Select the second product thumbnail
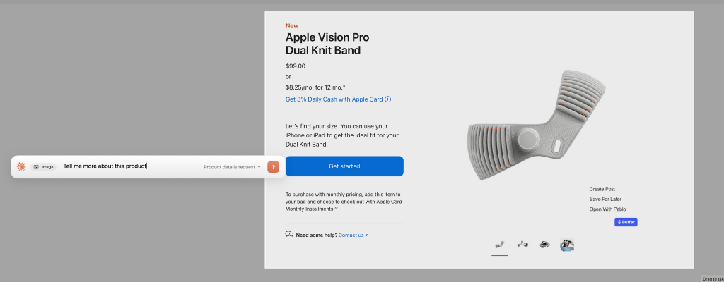This screenshot has height=282, width=724. (x=522, y=245)
